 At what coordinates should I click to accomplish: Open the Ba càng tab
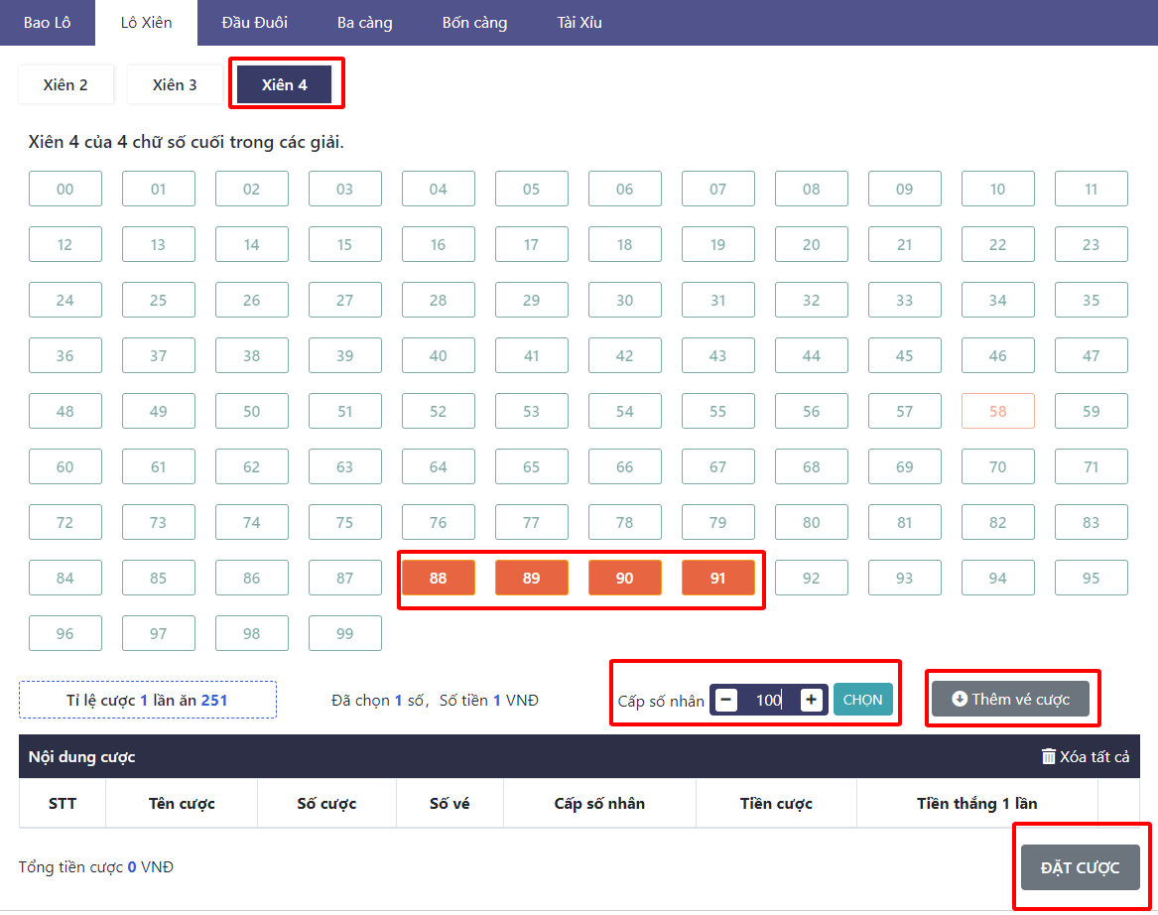365,23
